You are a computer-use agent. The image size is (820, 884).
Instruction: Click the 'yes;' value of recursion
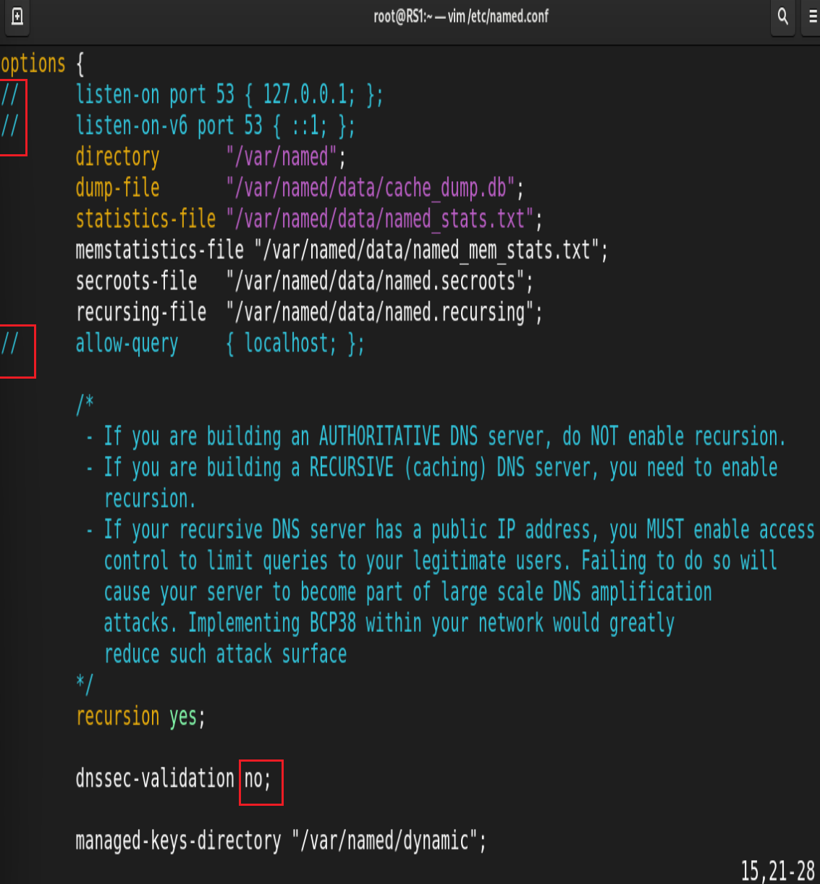(187, 717)
